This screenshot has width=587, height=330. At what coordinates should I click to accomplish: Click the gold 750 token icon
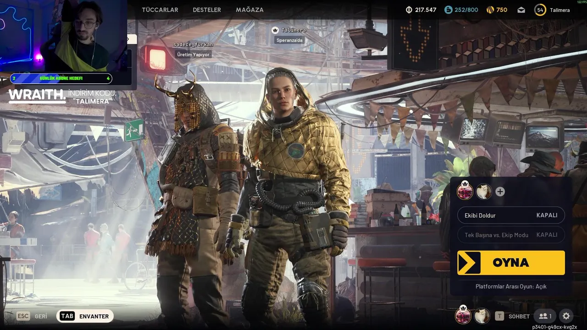490,10
